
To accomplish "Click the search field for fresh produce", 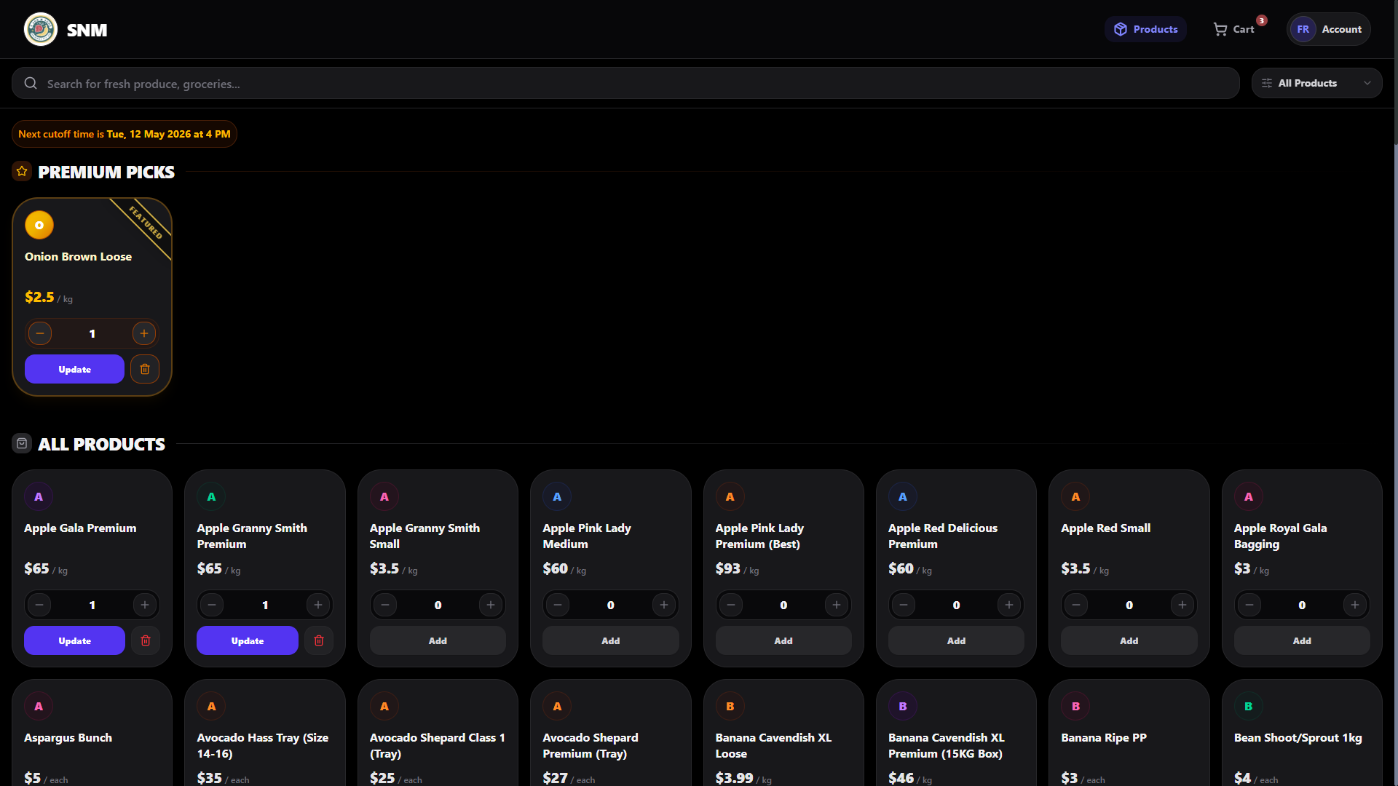I will [x=625, y=83].
